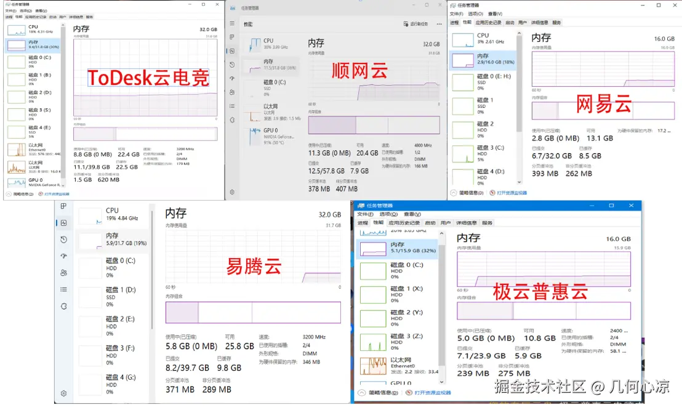Open Startup apps icon in 顺网云 sidebar
The image size is (682, 407).
pyautogui.click(x=232, y=78)
